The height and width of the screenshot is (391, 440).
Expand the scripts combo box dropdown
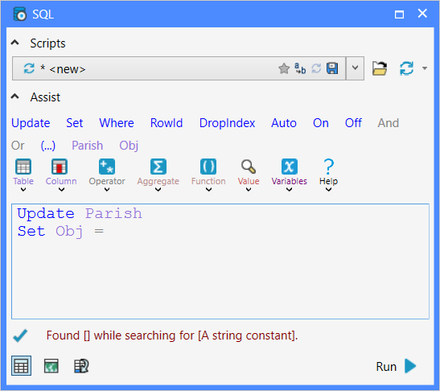(355, 68)
